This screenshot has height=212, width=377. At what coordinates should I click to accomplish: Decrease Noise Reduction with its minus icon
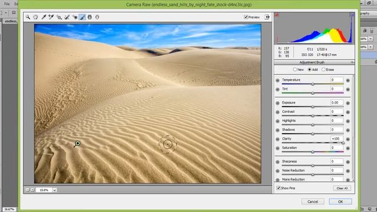[x=277, y=171]
